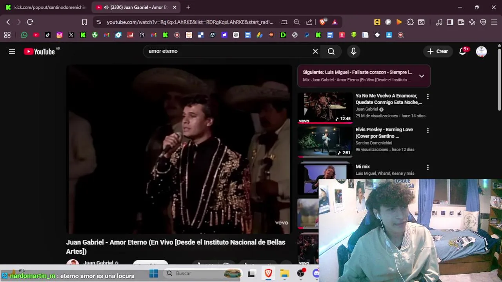Open TikTok bookmark
502x282 pixels.
click(x=48, y=35)
